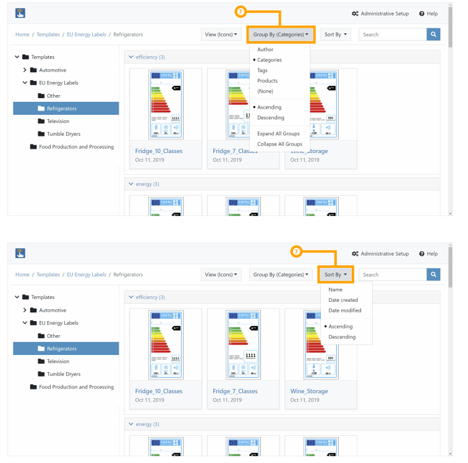Open Fridge_10_Classes link in bottom screenshot
Viewport: 468px width, 463px height.
coord(159,391)
